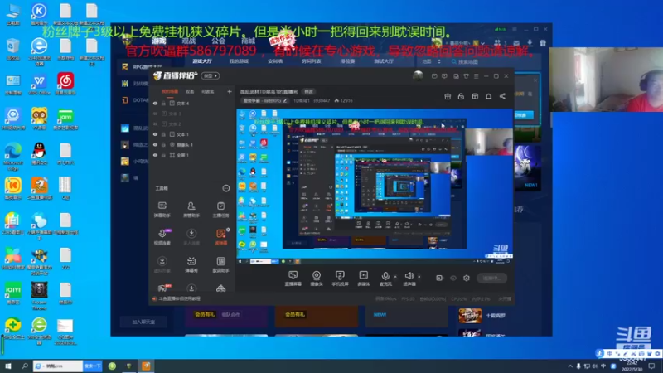Switch to the 双击 scene tab

[x=190, y=91]
